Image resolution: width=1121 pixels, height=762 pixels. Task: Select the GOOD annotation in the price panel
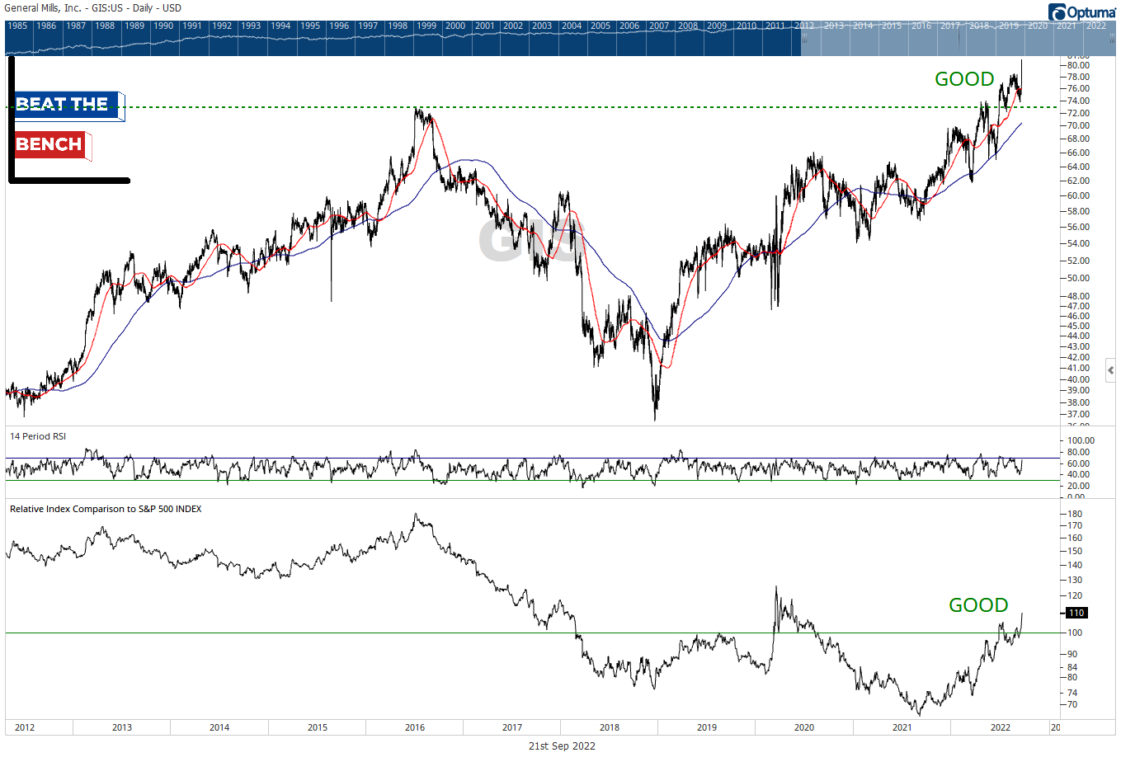(x=964, y=79)
